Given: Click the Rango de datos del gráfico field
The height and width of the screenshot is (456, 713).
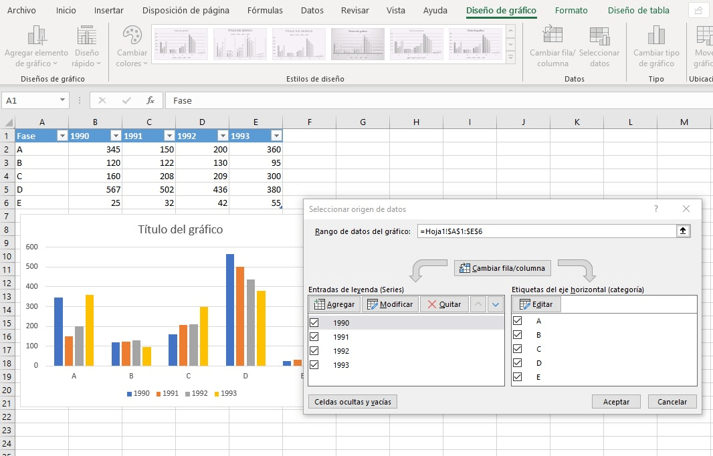Looking at the screenshot, I should click(x=546, y=231).
